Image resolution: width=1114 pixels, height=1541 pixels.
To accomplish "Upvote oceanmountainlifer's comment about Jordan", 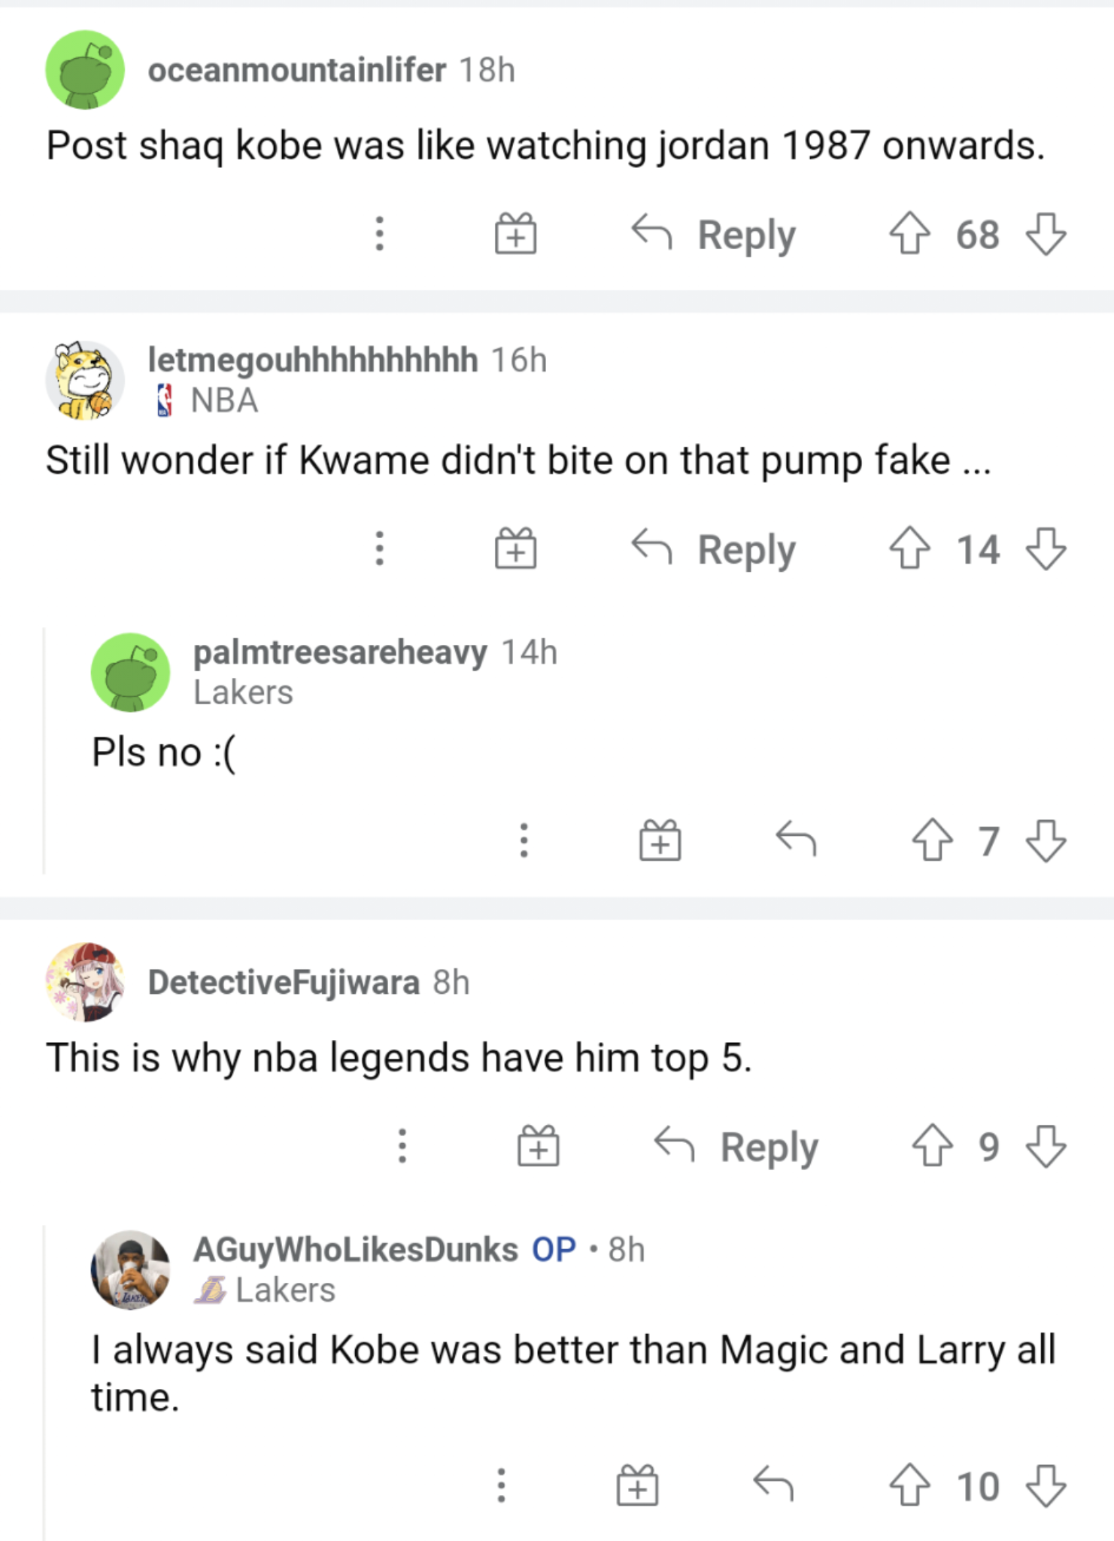I will (x=909, y=234).
